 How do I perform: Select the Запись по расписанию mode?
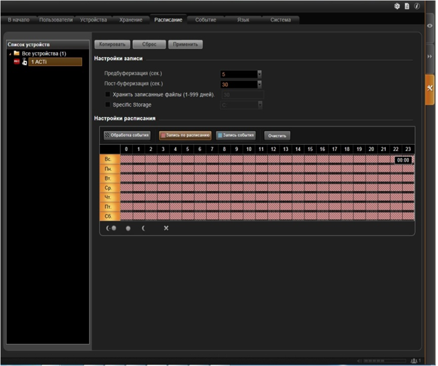pyautogui.click(x=185, y=135)
